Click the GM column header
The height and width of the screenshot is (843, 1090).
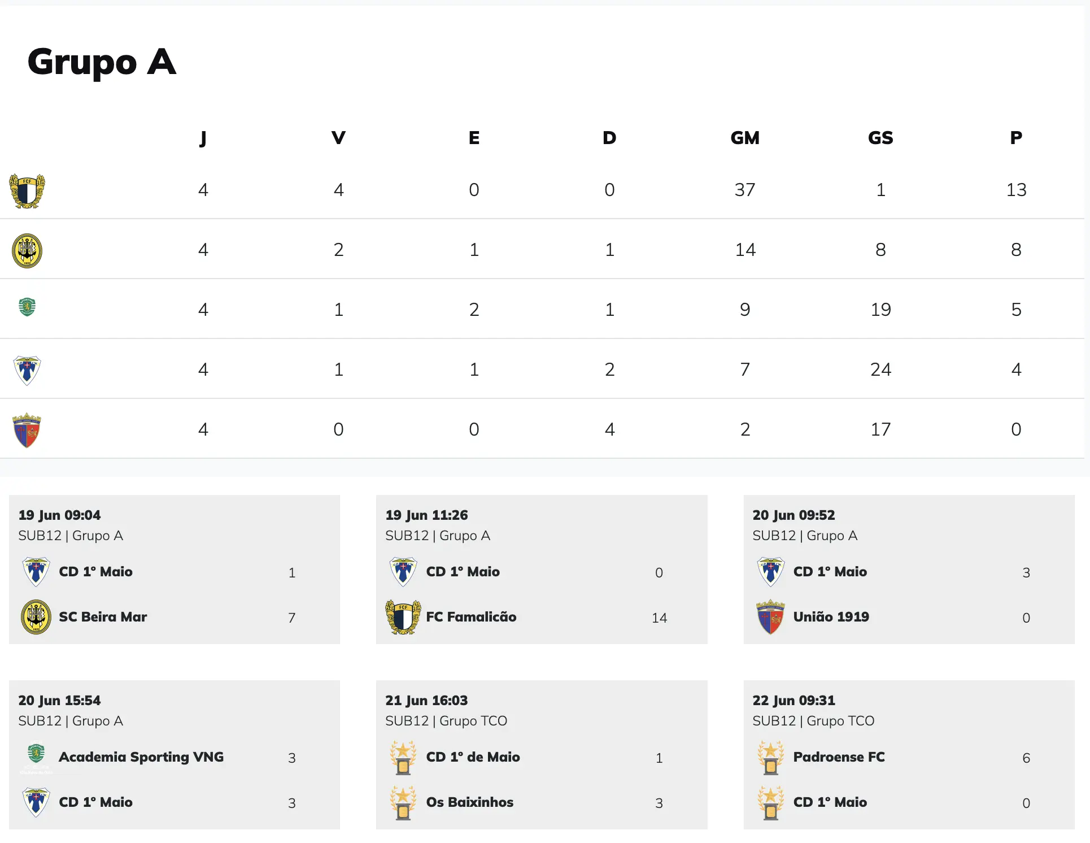point(745,138)
